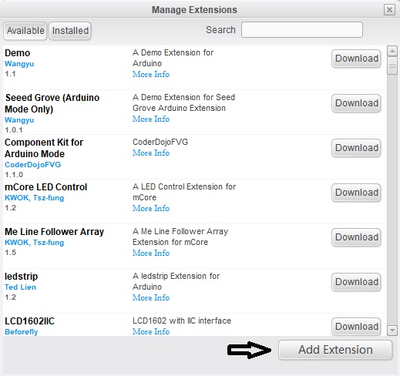The height and width of the screenshot is (376, 400).
Task: Download the Demo extension
Action: pos(356,59)
